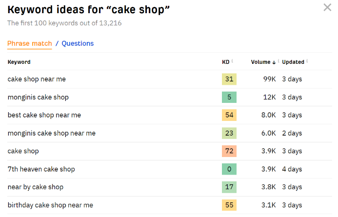Select the Phrase match tab
Viewport: 338px width, 217px height.
30,43
